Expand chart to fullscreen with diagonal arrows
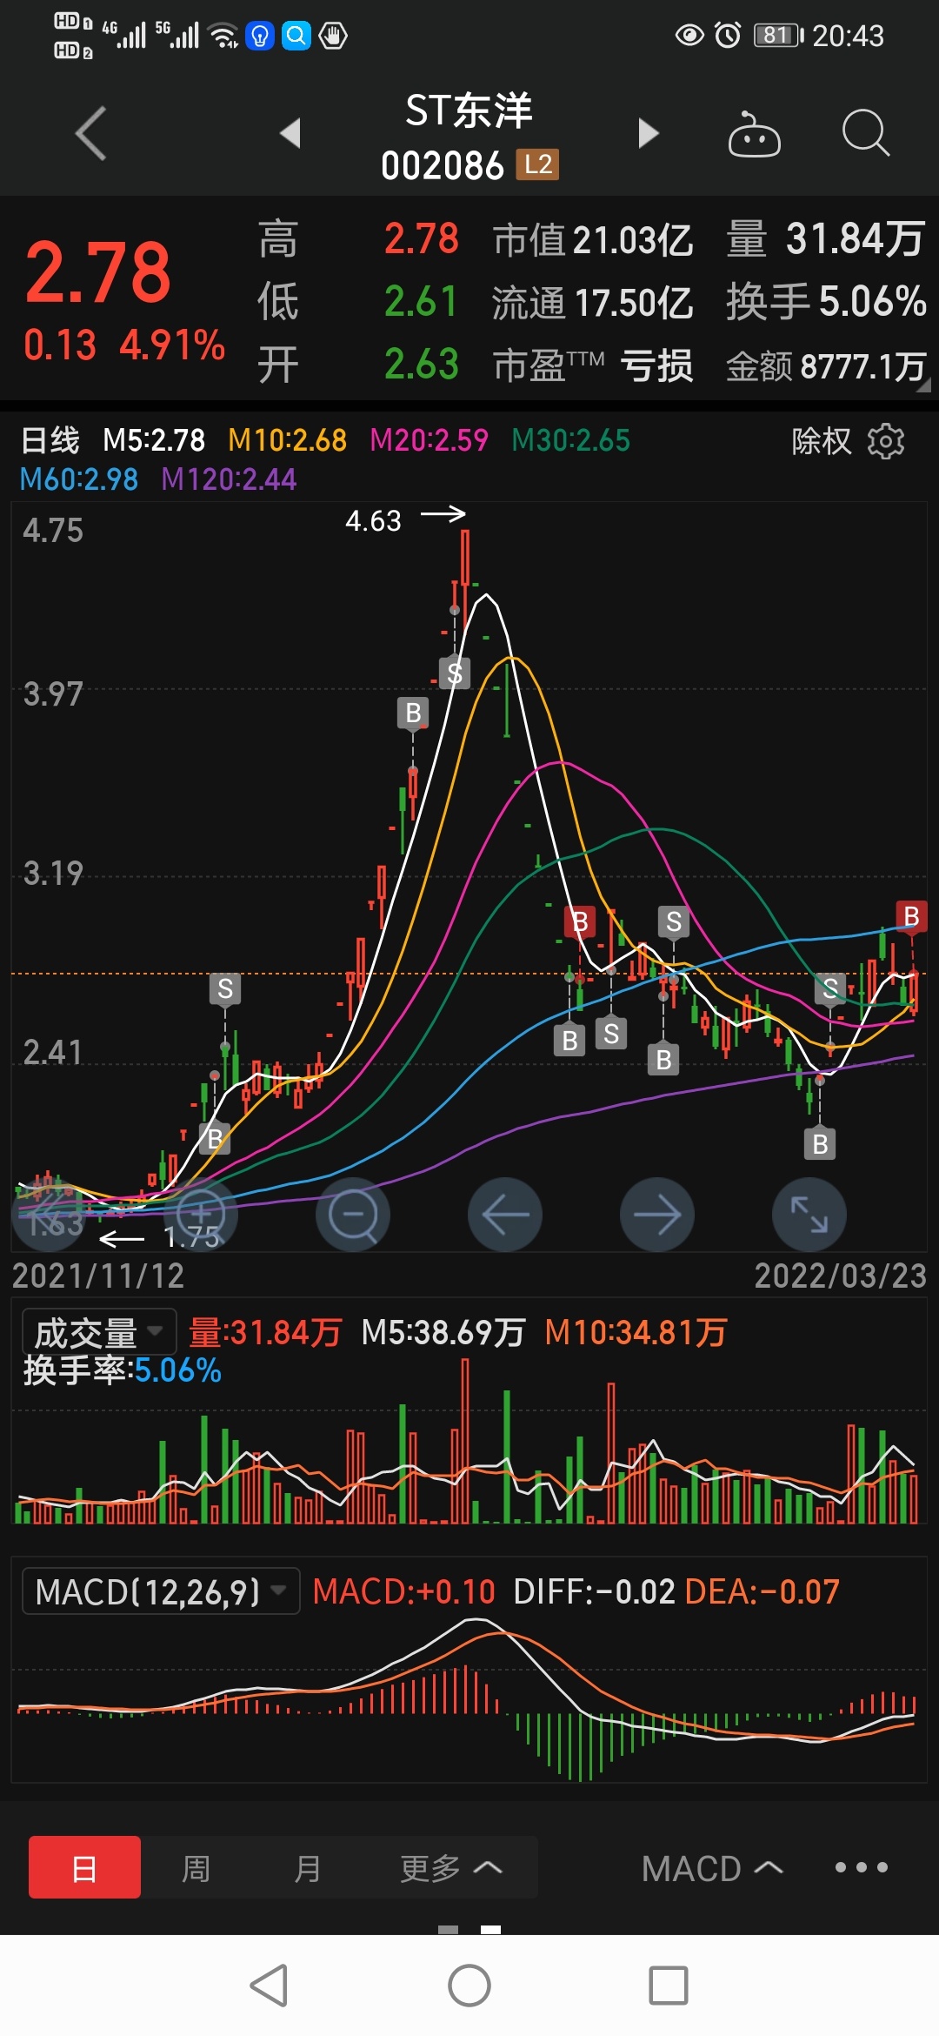 [x=809, y=1215]
